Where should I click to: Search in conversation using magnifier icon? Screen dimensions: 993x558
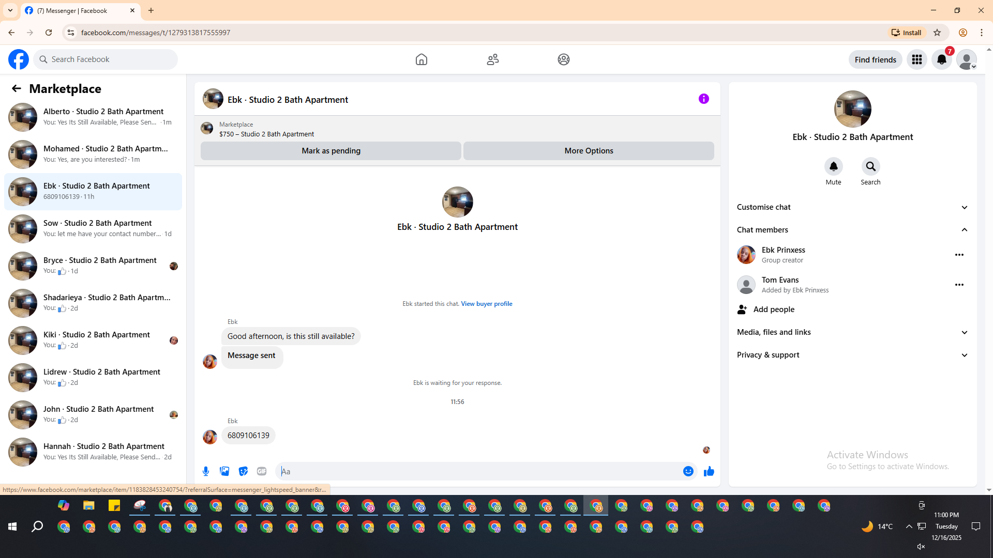click(871, 166)
